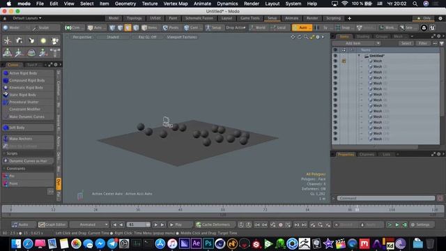Click the Select button in Items panel
The width and height of the screenshot is (446, 251).
click(x=406, y=43)
